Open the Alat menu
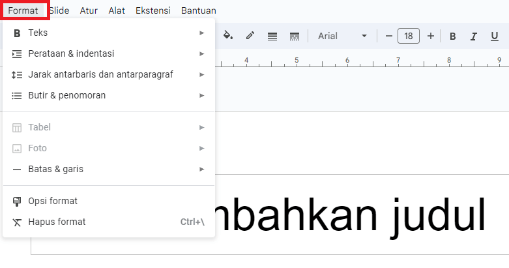509x268 pixels. point(117,10)
